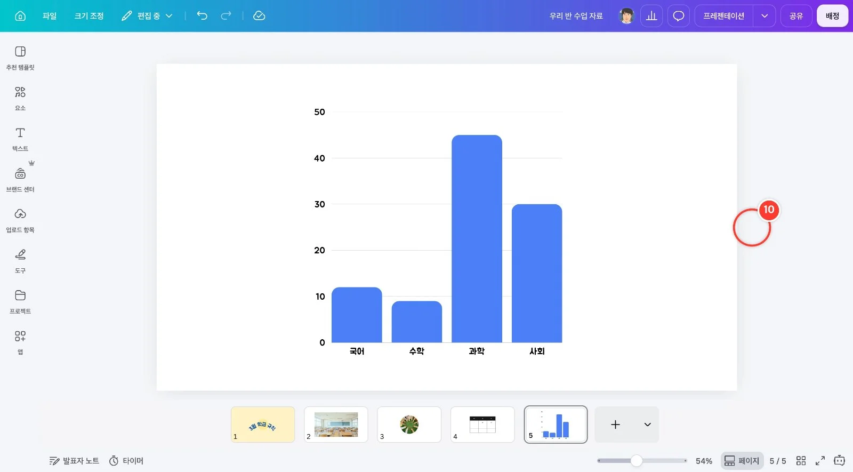The image size is (853, 472).
Task: Open the 앱 apps panel
Action: tap(20, 343)
